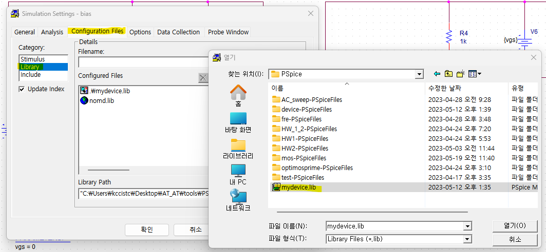This screenshot has width=546, height=252.
Task: Click voltage source V6 symbol in schematic
Action: [x=525, y=41]
